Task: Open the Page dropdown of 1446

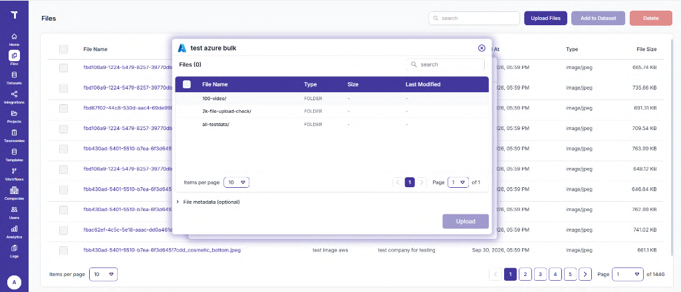Action: point(628,274)
